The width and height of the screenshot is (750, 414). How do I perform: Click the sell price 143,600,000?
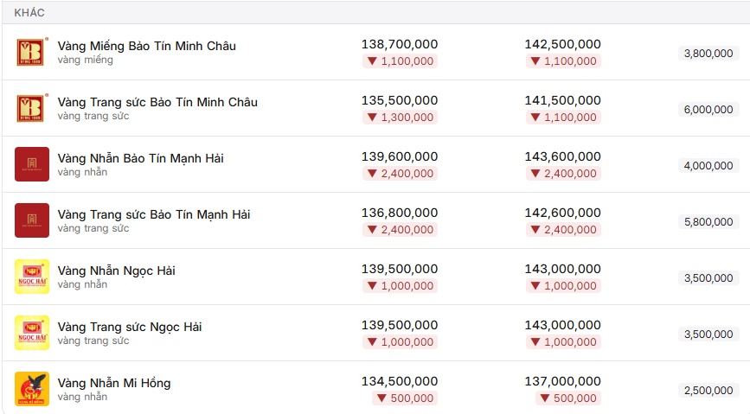tap(562, 156)
